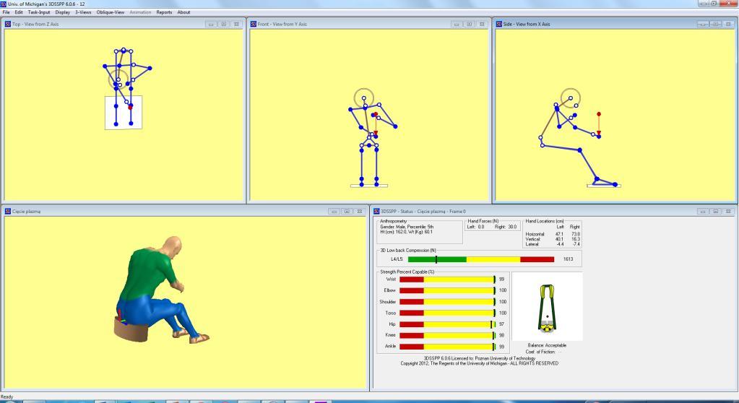Click the Hip percent capable value 97

click(x=501, y=324)
